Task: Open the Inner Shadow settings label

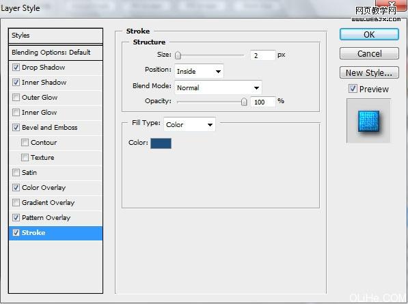Action: tap(44, 83)
